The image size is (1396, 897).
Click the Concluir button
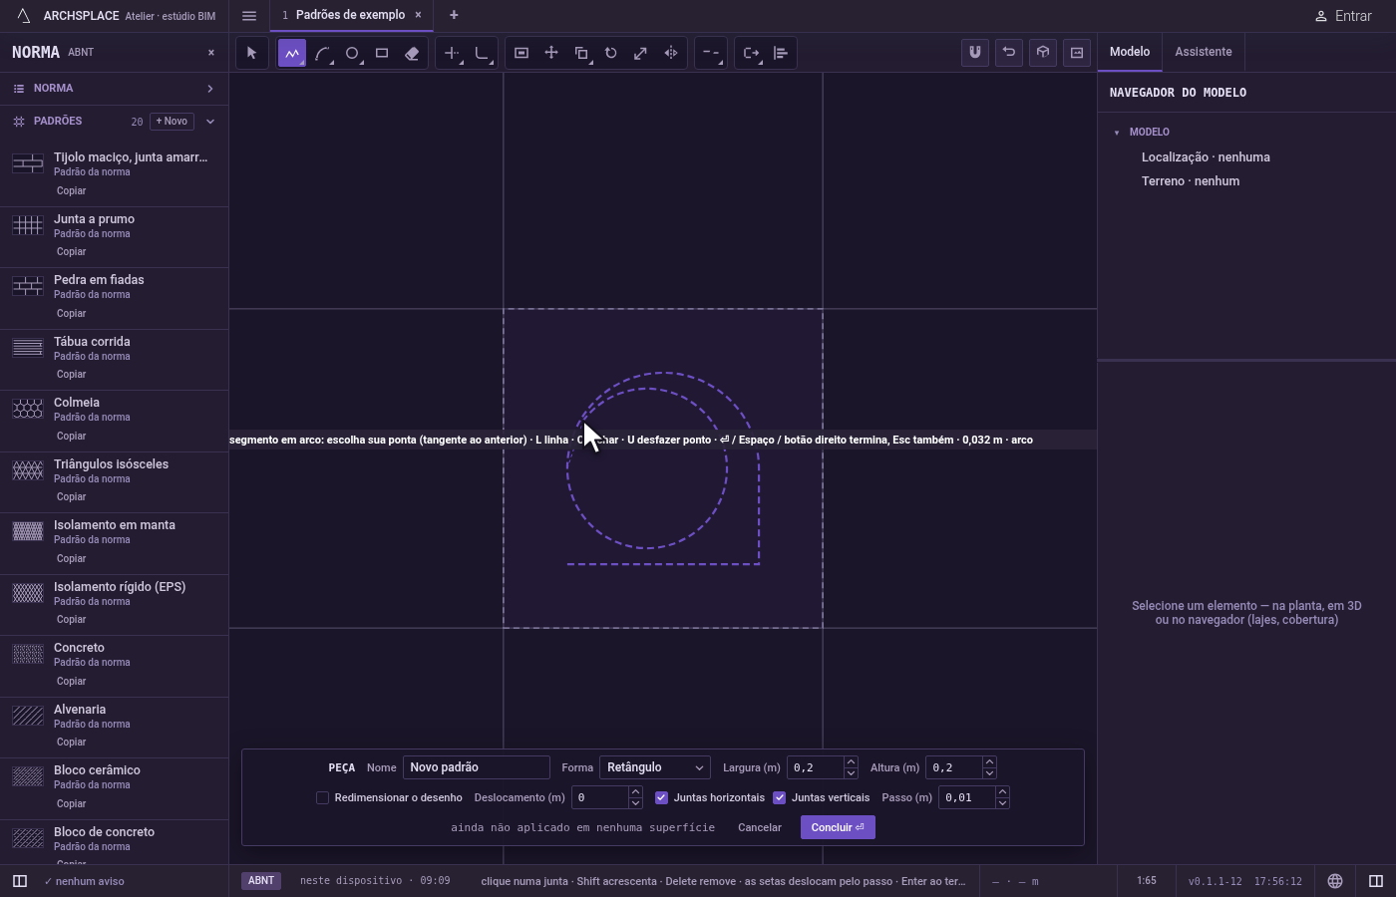click(x=838, y=827)
